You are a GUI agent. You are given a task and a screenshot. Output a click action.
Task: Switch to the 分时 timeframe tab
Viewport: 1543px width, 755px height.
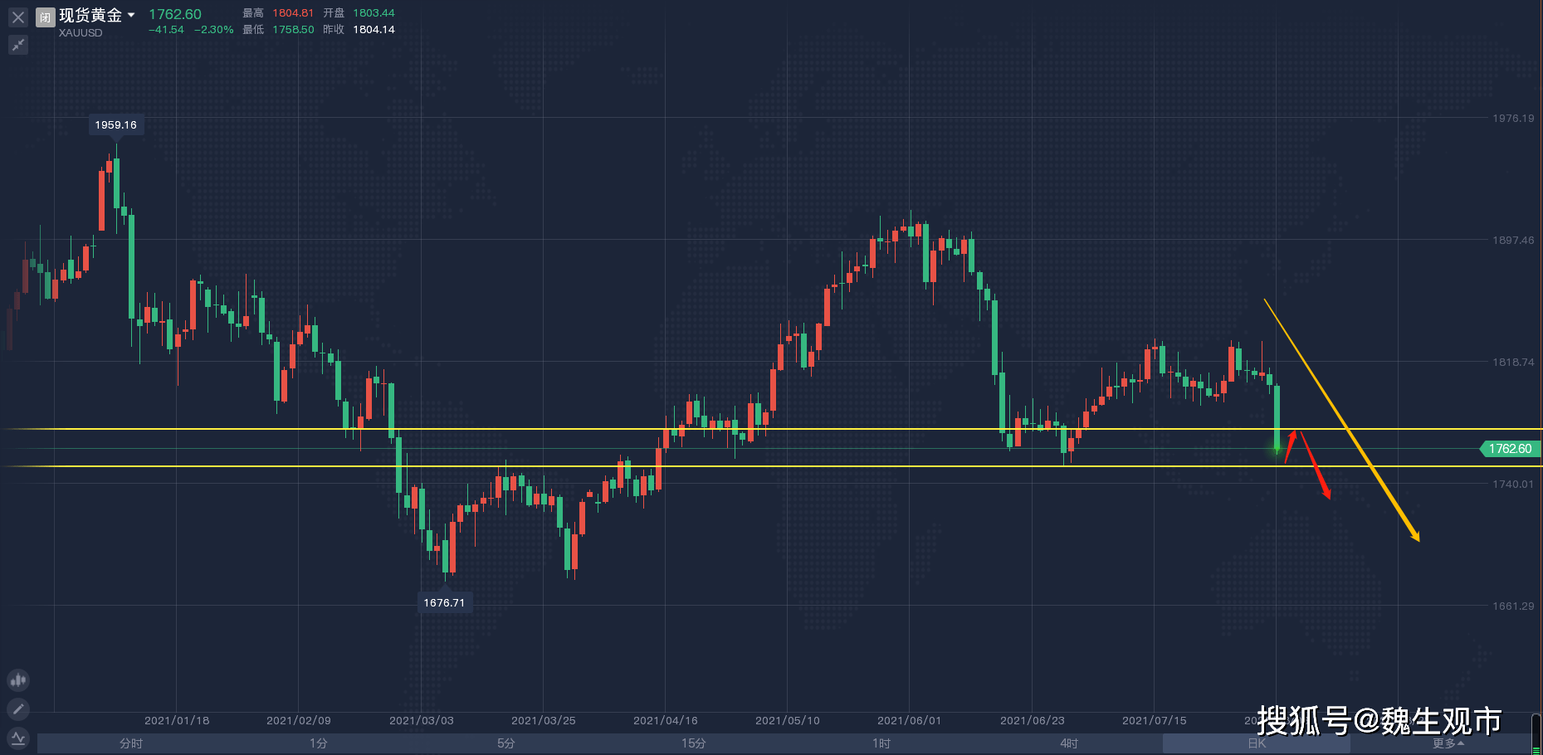click(x=131, y=743)
